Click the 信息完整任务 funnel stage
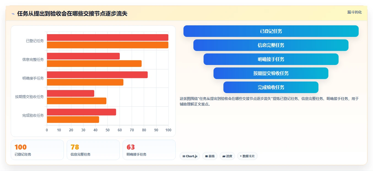373x171 pixels. click(x=271, y=45)
